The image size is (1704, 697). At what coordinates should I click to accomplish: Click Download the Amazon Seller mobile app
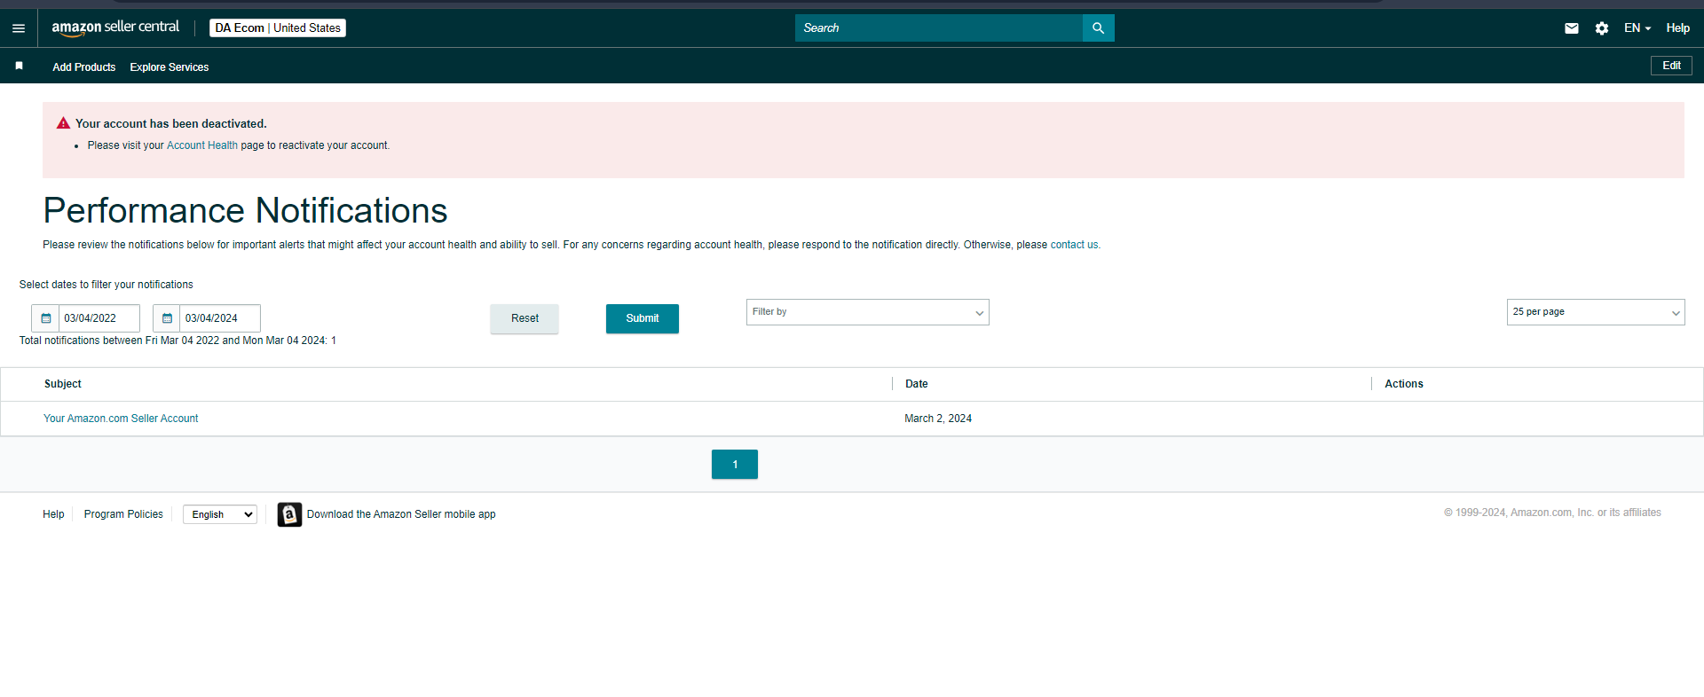(401, 514)
